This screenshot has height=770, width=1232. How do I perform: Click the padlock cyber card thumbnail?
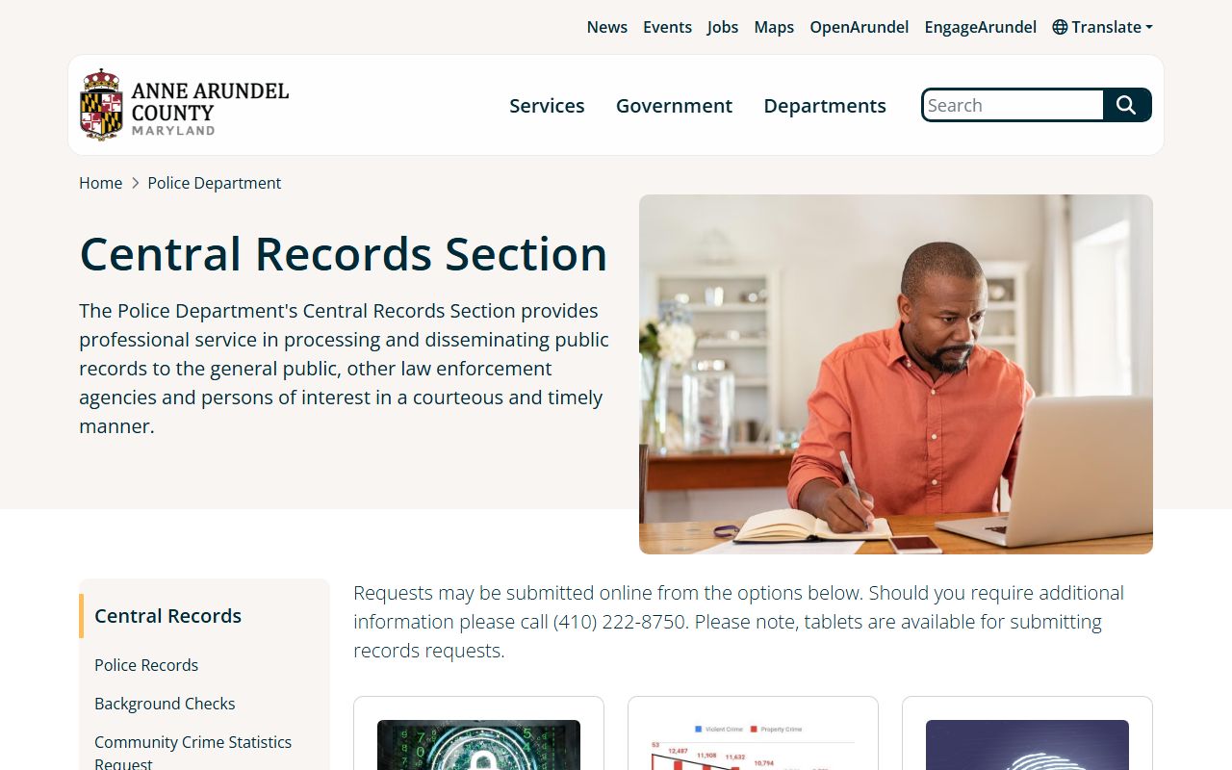tap(478, 745)
